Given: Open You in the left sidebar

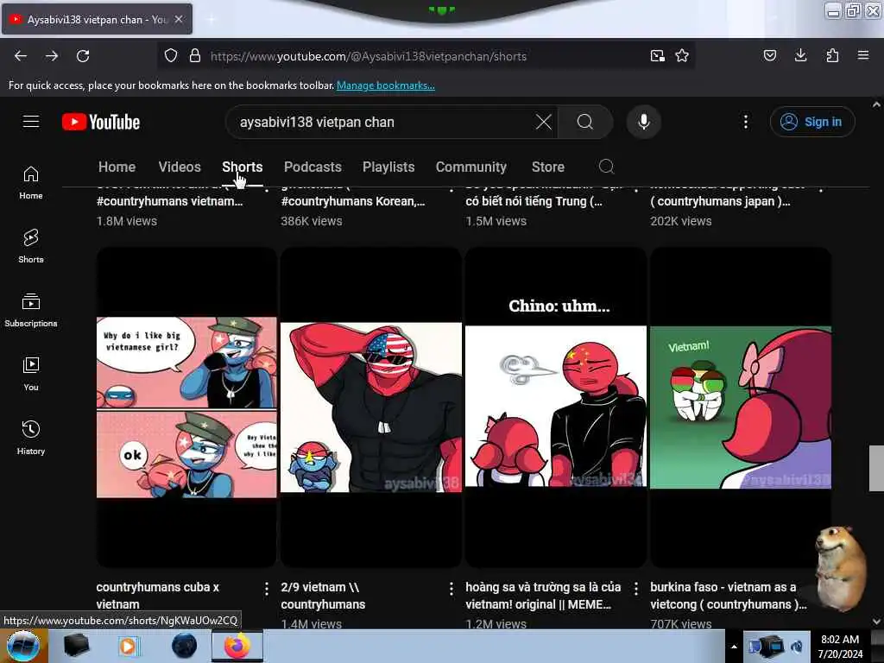Looking at the screenshot, I should 31,374.
